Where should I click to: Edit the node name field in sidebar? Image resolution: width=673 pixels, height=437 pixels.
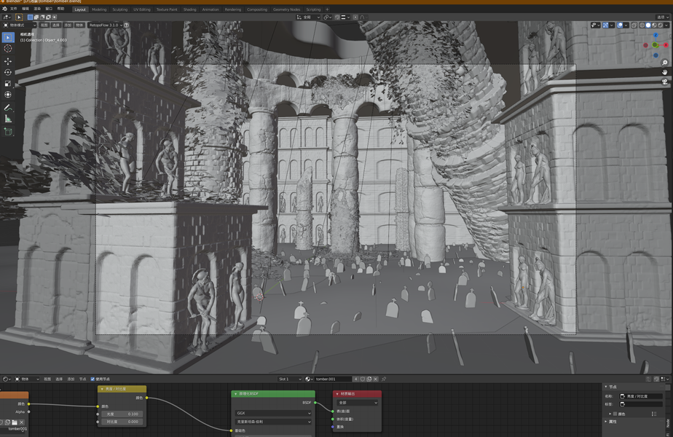pos(641,396)
